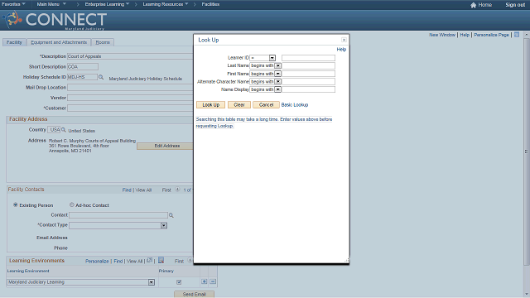This screenshot has width=530, height=298.
Task: Open the Country lookup magnifier icon
Action: pos(63,130)
